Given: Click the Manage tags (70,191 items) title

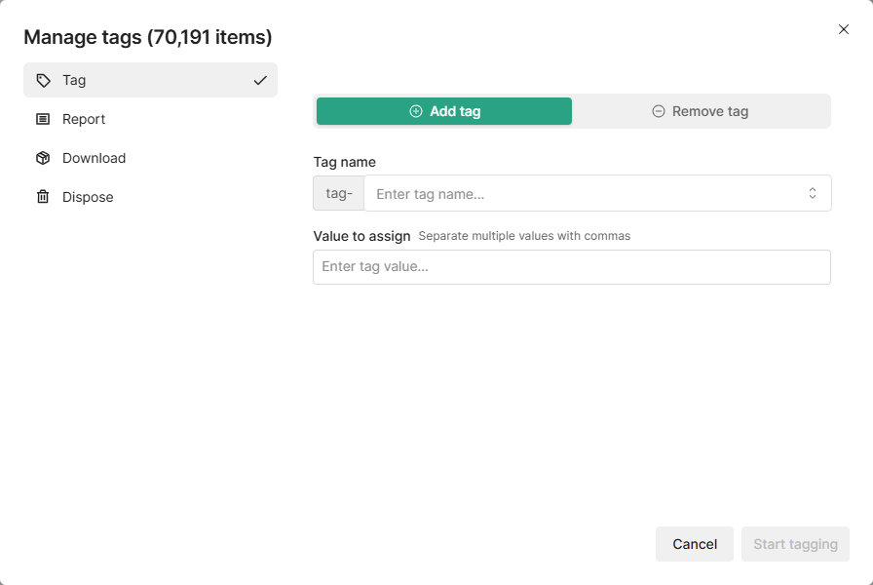Looking at the screenshot, I should (x=148, y=37).
